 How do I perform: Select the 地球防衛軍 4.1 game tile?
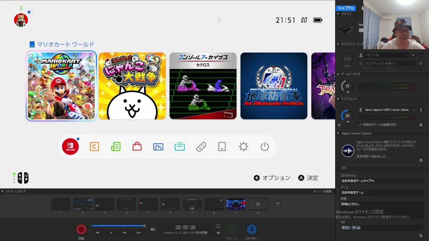[x=274, y=86]
